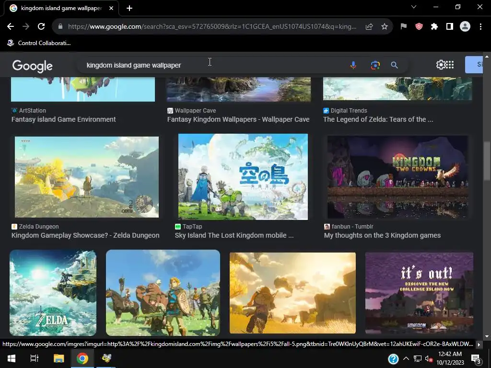Open Sky Island Lost Kingdom thumbnail
Viewport: 491px width, 368px height.
click(x=243, y=177)
